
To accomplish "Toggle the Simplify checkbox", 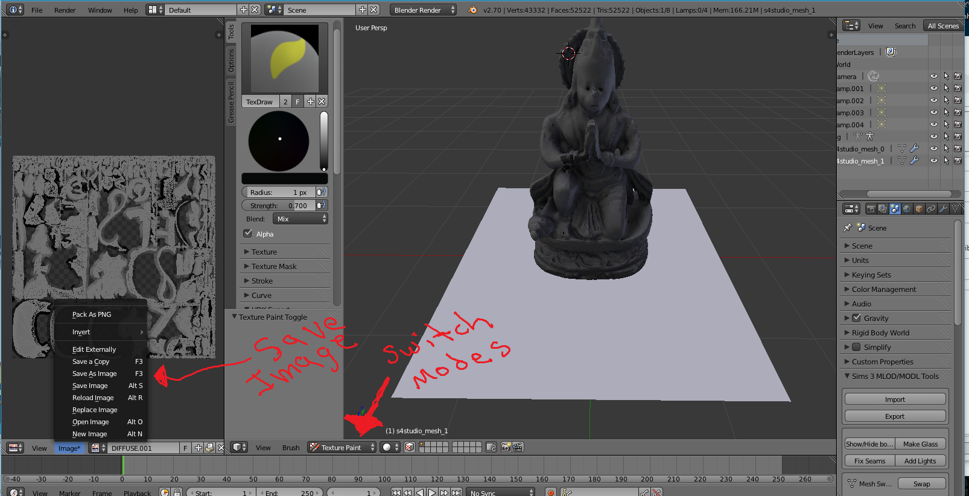I will (856, 347).
